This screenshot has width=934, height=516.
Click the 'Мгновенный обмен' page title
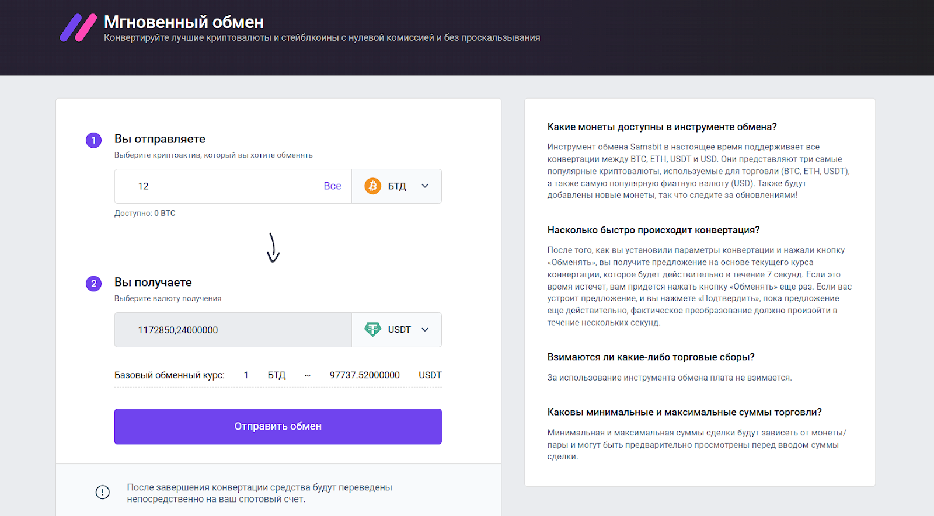(184, 22)
